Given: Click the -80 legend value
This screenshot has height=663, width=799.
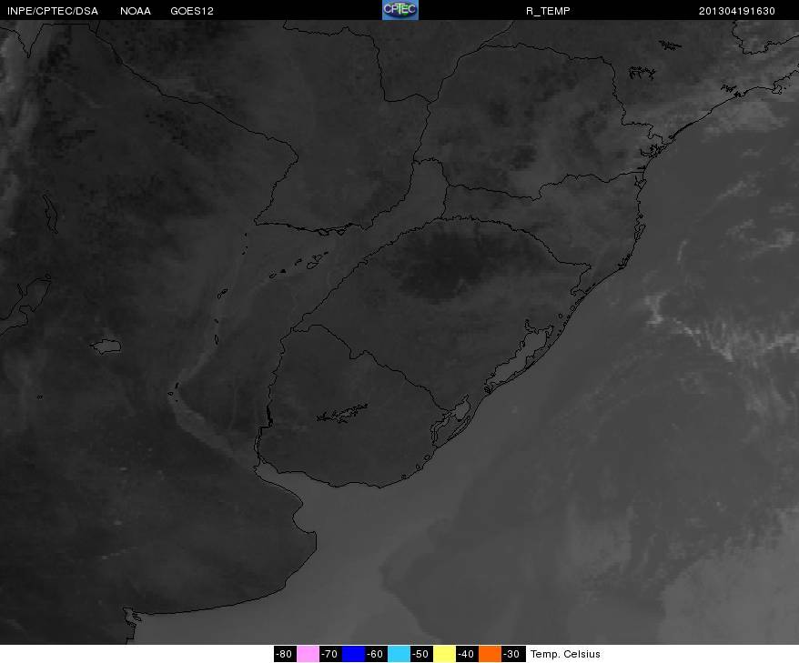Looking at the screenshot, I should pyautogui.click(x=285, y=654).
